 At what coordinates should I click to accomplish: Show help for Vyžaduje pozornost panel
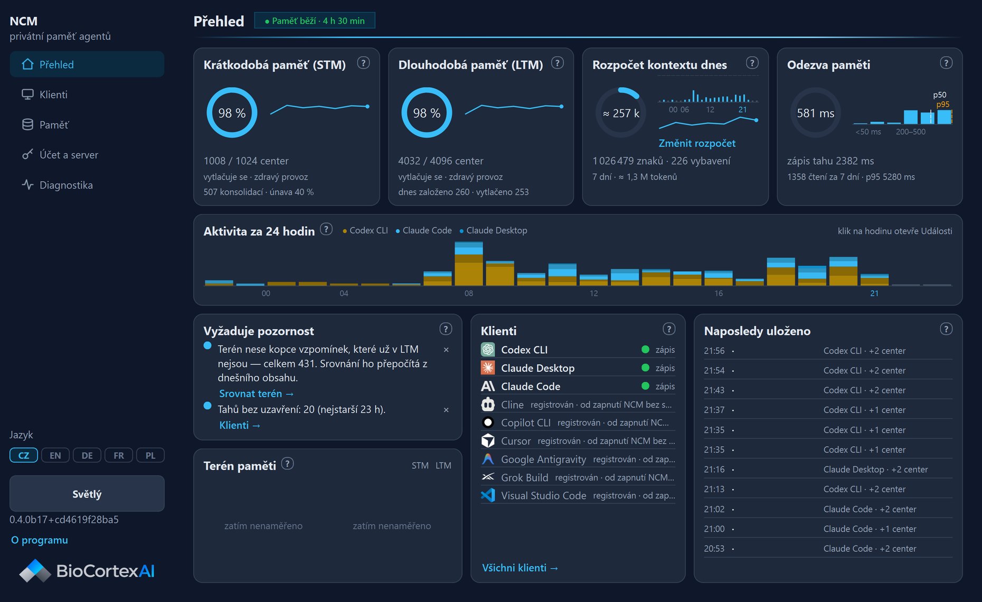[446, 329]
